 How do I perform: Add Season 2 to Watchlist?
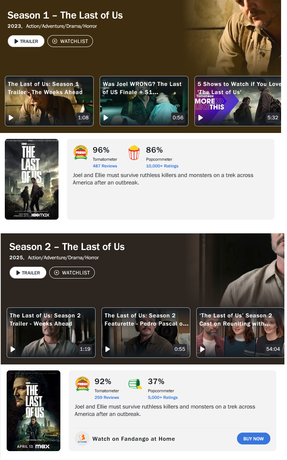[x=72, y=273]
